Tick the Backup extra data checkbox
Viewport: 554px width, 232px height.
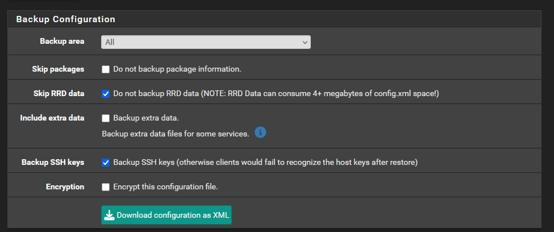pyautogui.click(x=105, y=118)
